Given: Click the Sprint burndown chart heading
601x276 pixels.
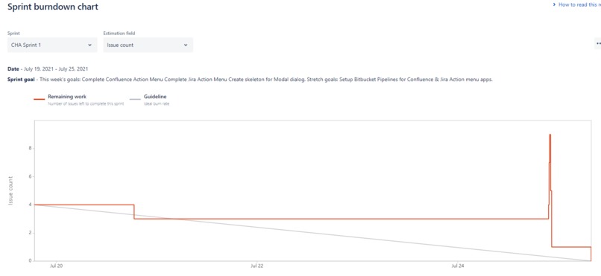Looking at the screenshot, I should click(x=53, y=7).
